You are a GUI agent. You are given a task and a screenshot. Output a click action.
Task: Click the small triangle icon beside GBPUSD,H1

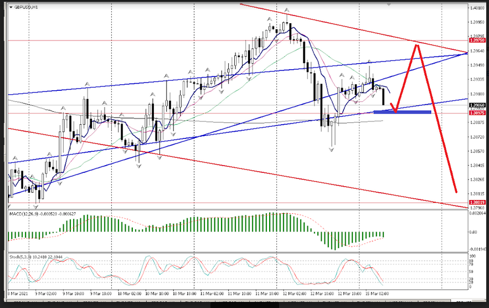11,7
